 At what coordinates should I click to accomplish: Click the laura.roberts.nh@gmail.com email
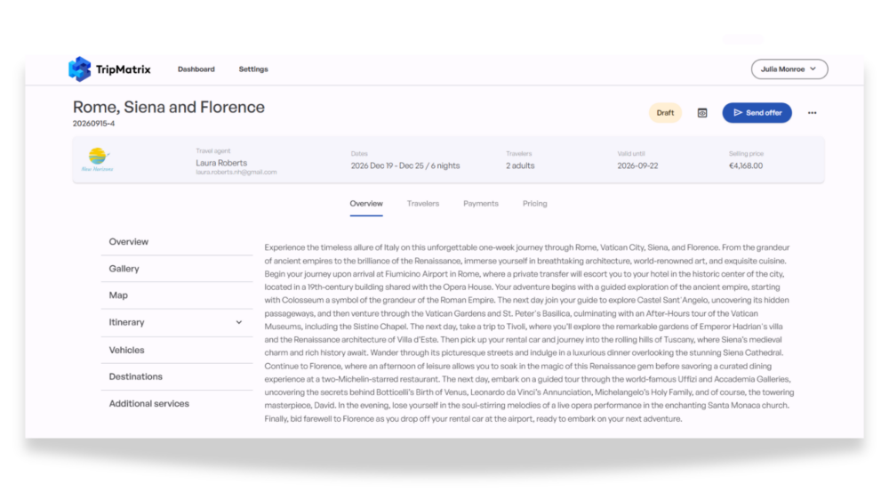[236, 173]
